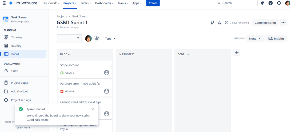Go to Timeline in the sidebar
The height and width of the screenshot is (132, 291).
23,37
